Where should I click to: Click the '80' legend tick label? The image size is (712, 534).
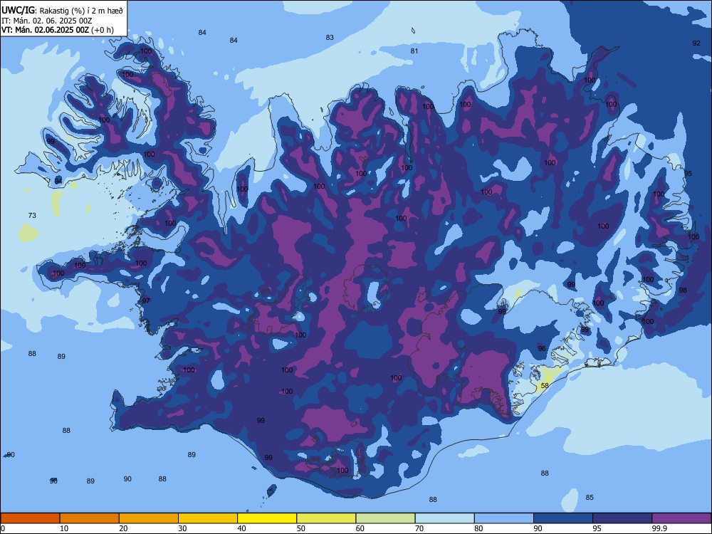coord(478,528)
